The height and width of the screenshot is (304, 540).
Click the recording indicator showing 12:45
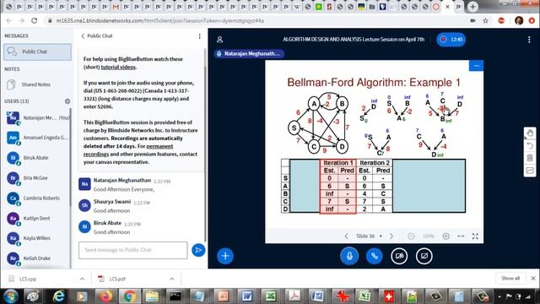tap(451, 40)
